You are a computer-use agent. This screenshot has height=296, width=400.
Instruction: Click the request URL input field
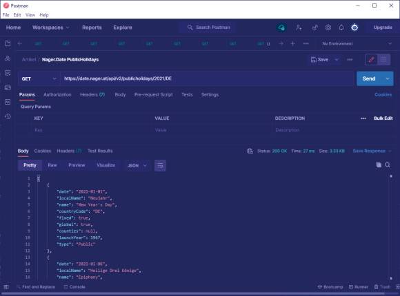[207, 78]
